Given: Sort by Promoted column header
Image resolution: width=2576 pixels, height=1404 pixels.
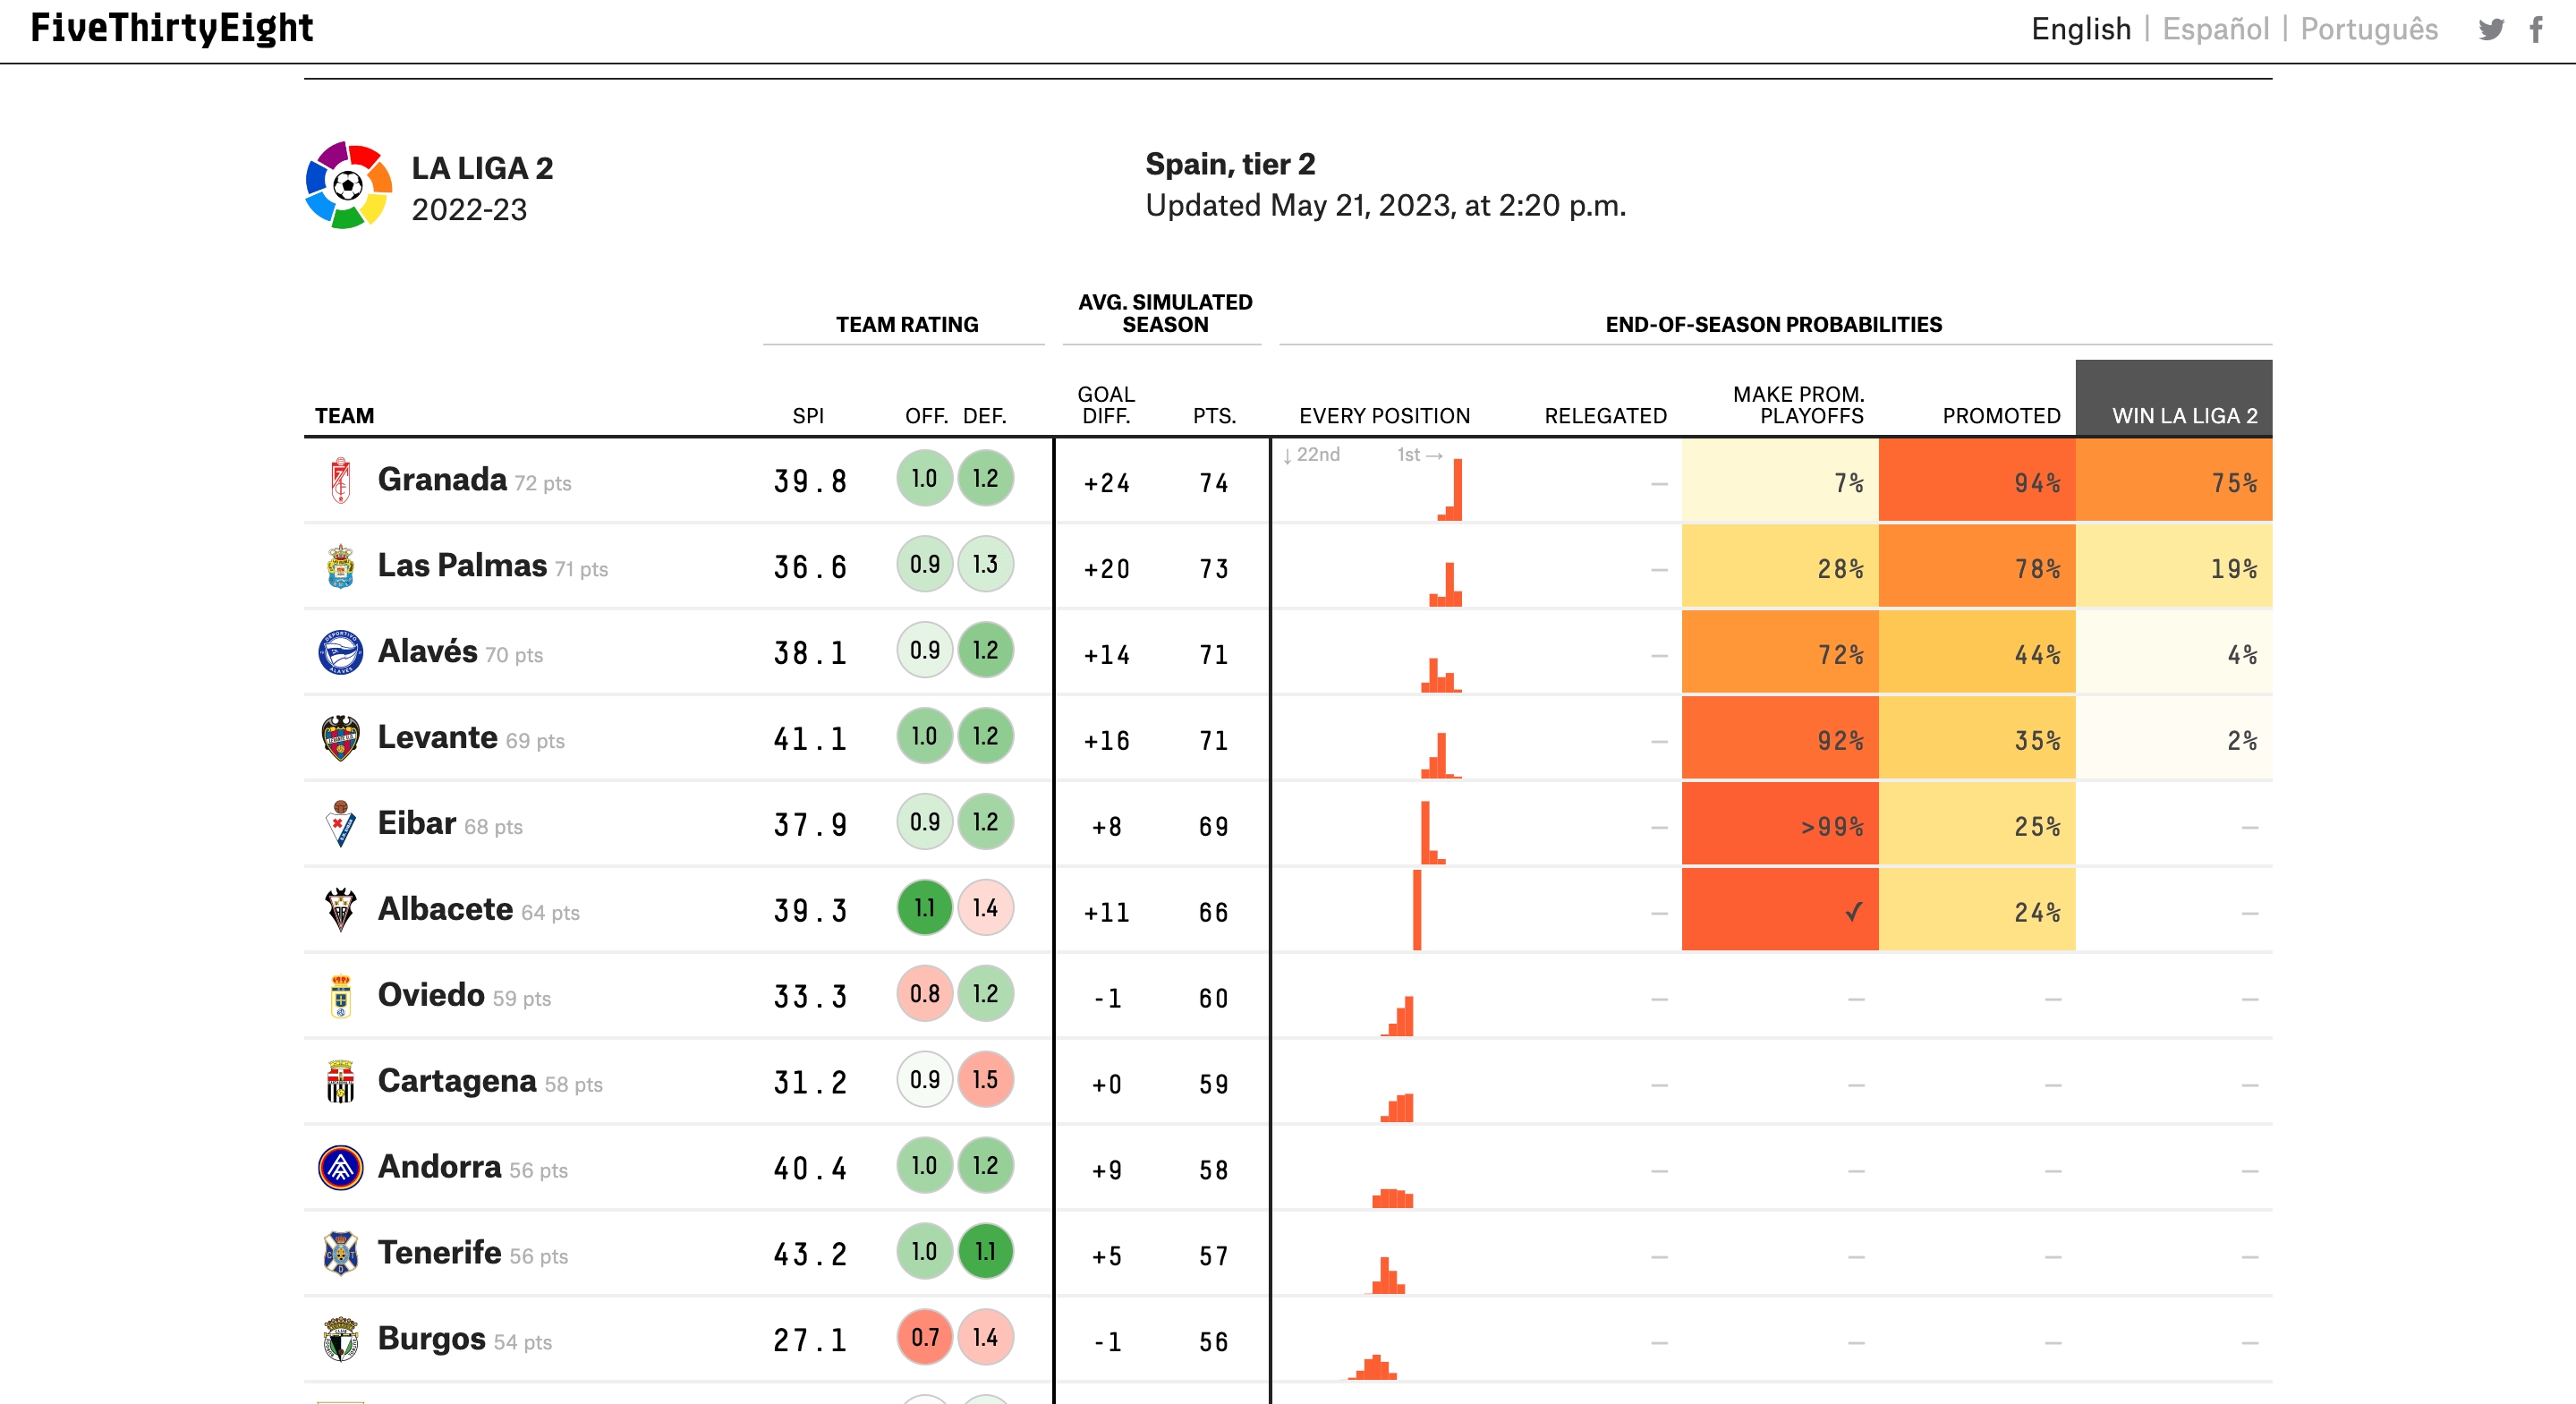Looking at the screenshot, I should (2001, 416).
